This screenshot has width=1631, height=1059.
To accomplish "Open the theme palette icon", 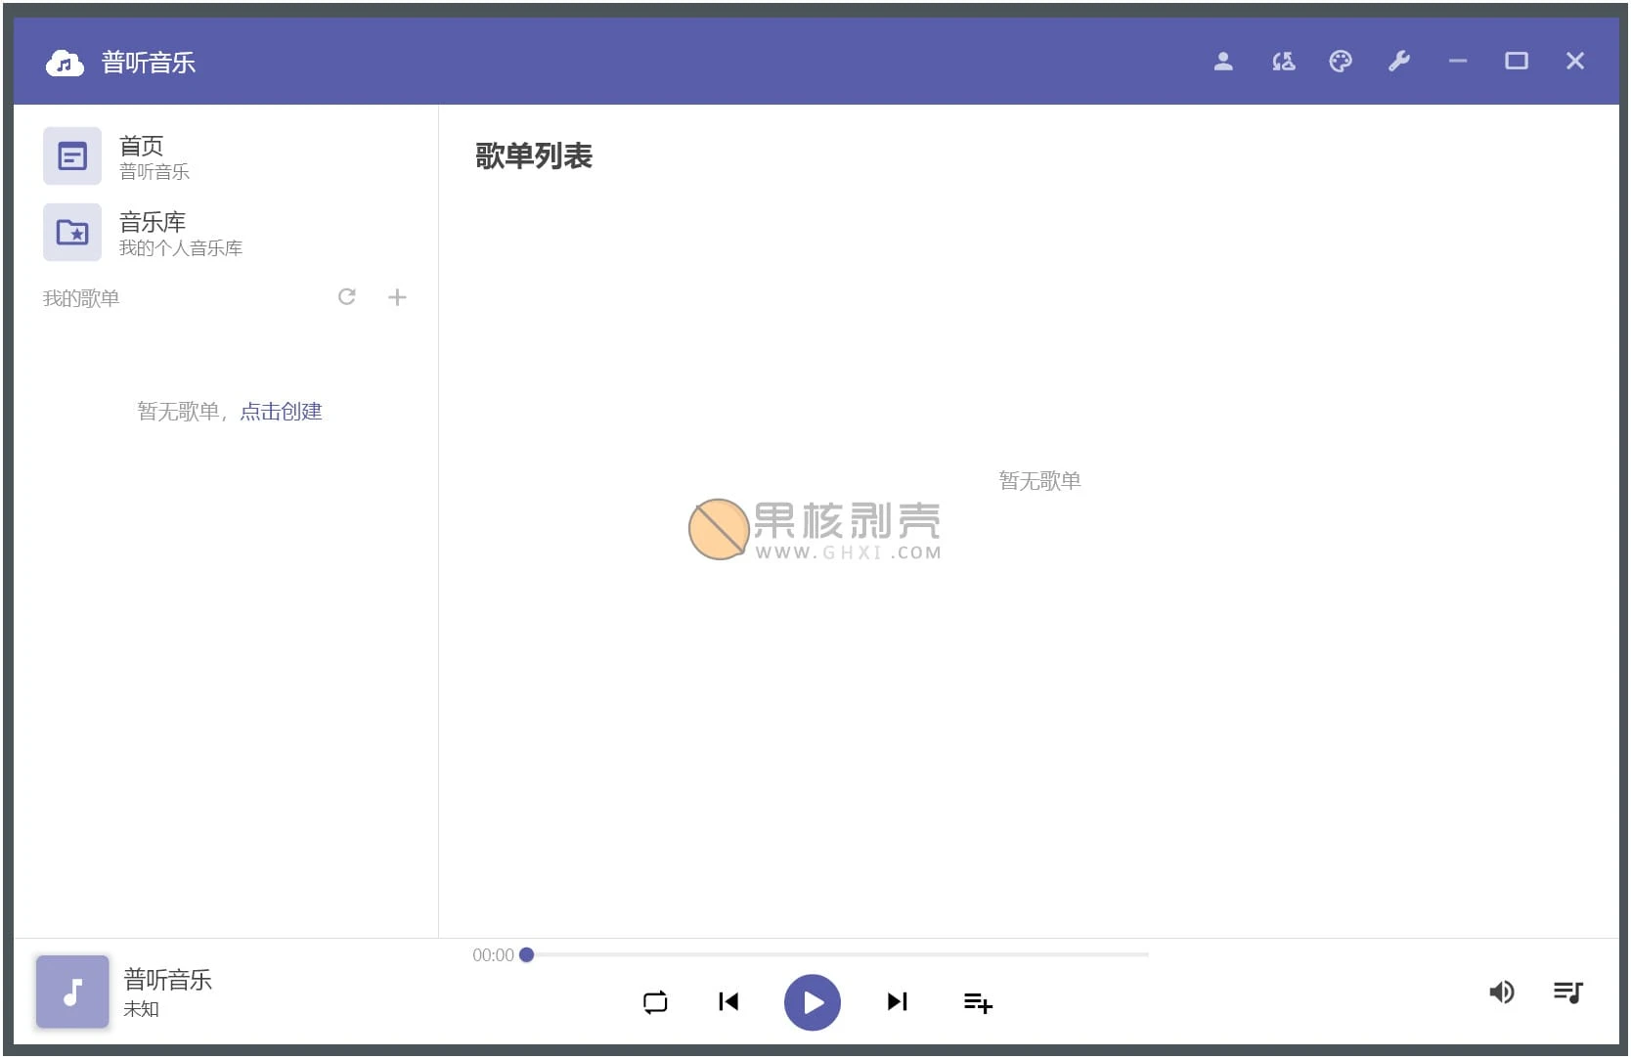I will (1341, 62).
